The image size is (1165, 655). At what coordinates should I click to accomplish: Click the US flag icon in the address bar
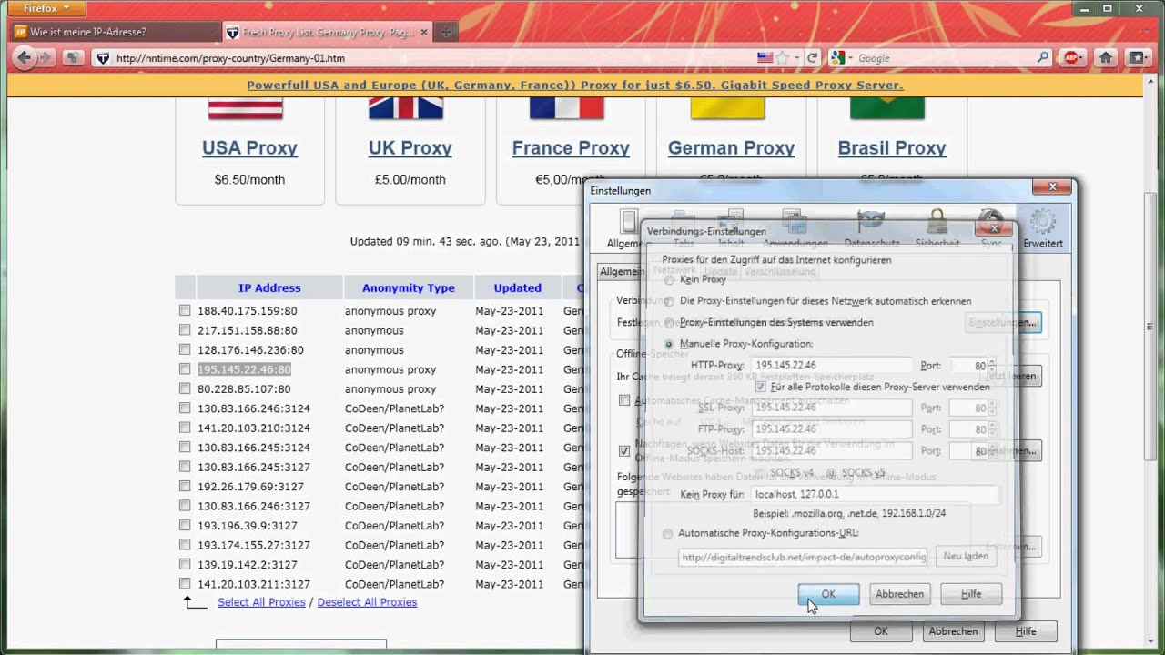pos(765,57)
